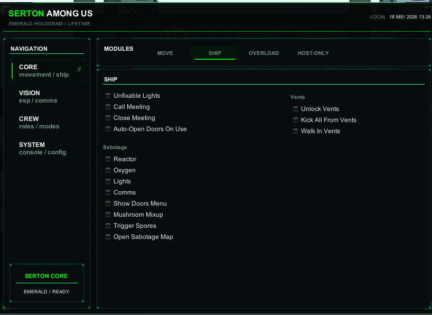Viewport: 432px width, 315px height.
Task: Enable the Call Meeting option
Action: tap(108, 107)
